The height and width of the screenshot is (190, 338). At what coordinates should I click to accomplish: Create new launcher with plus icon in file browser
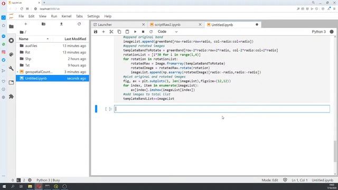coord(26,24)
